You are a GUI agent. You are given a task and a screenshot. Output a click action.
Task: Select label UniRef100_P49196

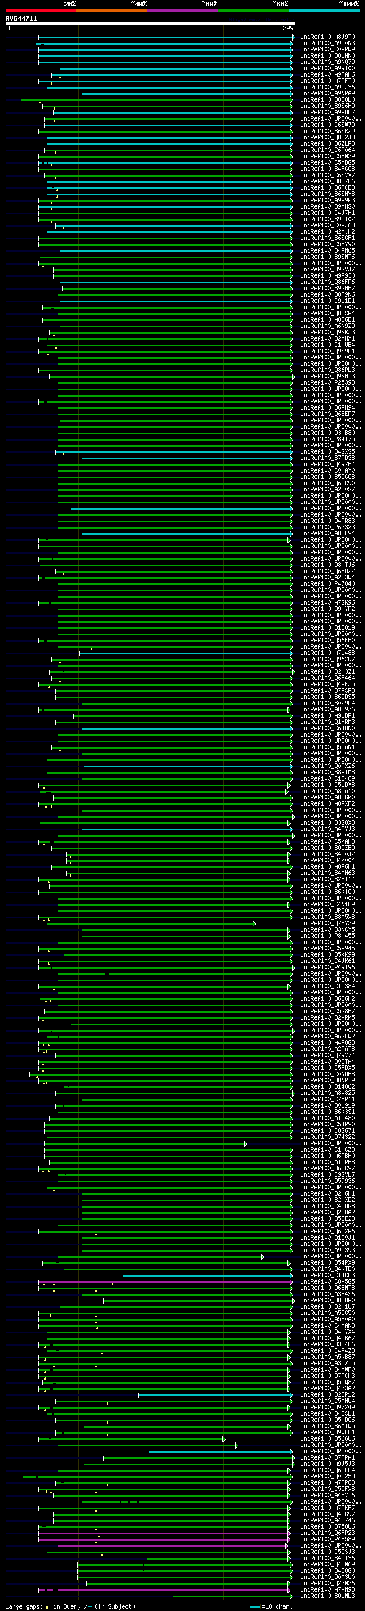point(327,968)
